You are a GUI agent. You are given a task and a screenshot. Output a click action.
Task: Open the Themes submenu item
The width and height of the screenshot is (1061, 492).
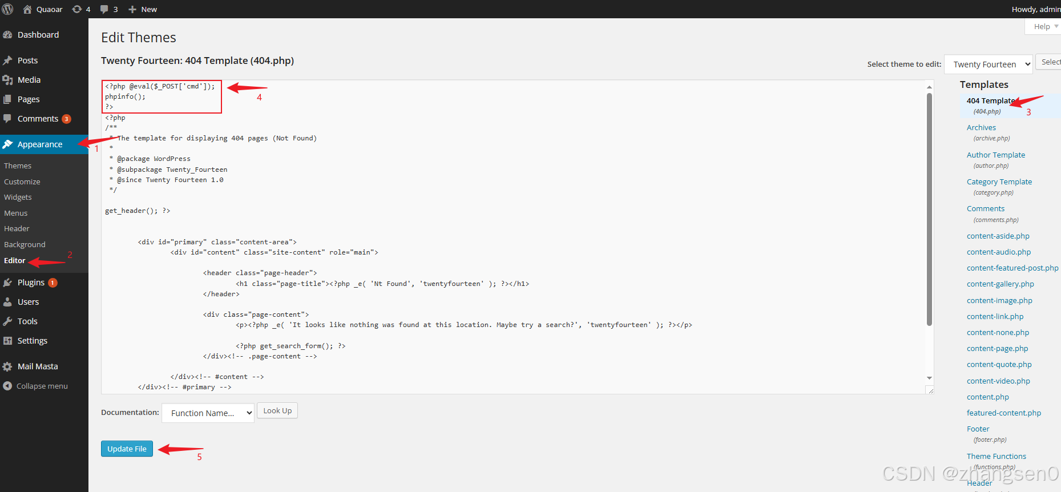[x=18, y=166]
